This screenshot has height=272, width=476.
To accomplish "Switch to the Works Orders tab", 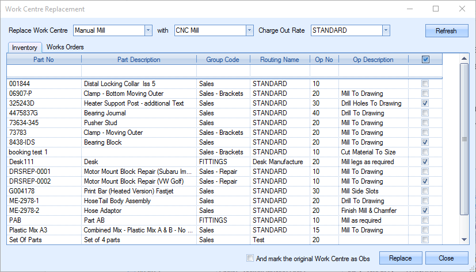I will [65, 47].
